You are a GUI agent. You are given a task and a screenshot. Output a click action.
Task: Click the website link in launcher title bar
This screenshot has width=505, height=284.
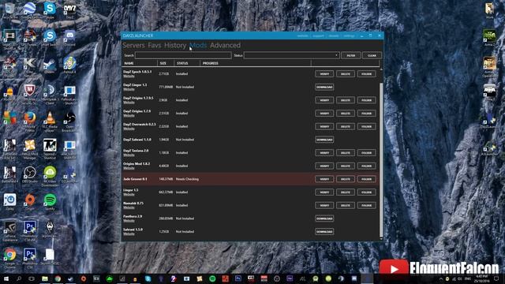point(302,35)
